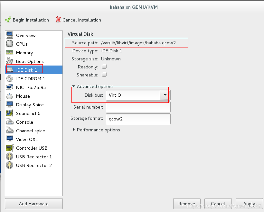Select the IDE Disk 1 drive icon
The image size is (264, 212).
(10, 70)
